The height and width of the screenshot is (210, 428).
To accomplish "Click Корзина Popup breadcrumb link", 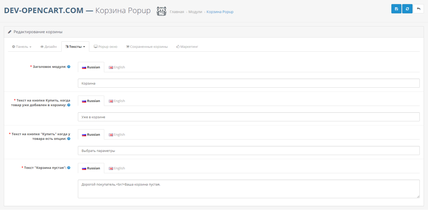I will click(220, 12).
